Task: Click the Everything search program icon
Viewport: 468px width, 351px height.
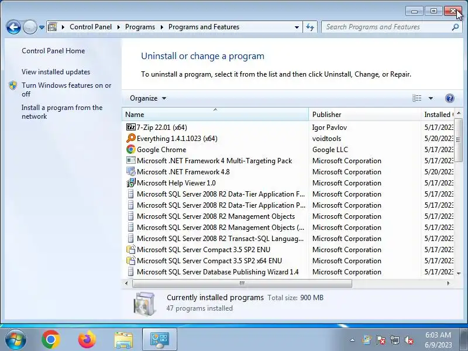Action: [130, 139]
